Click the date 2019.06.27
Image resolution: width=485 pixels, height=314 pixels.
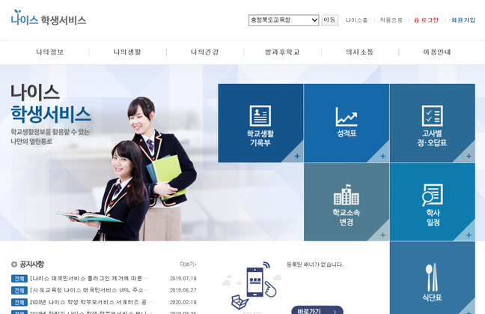(x=183, y=290)
